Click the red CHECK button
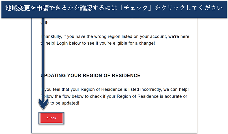Viewport: 228px width, 134px height. click(51, 118)
